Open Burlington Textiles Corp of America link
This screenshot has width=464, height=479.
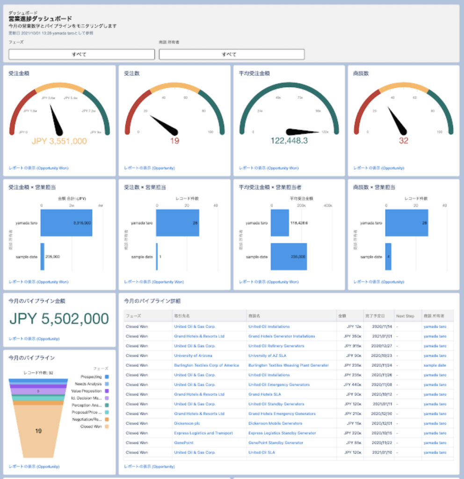click(x=206, y=365)
